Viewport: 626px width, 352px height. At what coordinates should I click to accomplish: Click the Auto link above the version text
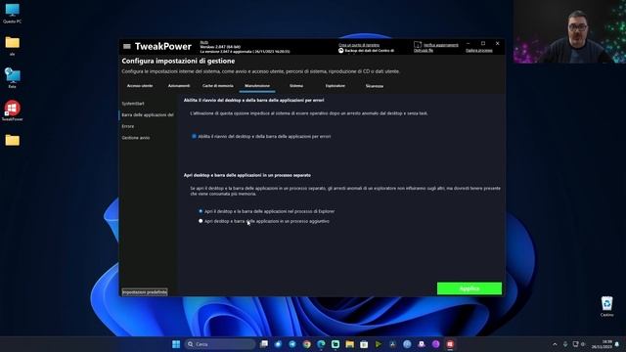point(204,42)
